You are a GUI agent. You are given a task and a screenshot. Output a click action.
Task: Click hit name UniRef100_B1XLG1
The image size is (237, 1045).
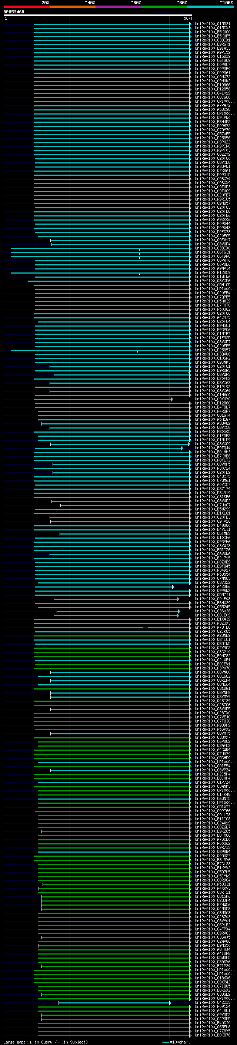[x=212, y=513]
